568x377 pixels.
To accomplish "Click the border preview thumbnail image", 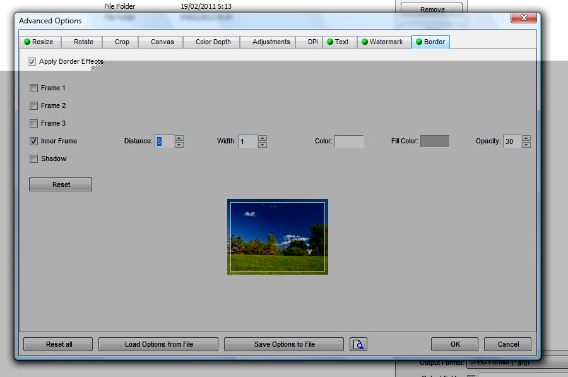I will [278, 237].
